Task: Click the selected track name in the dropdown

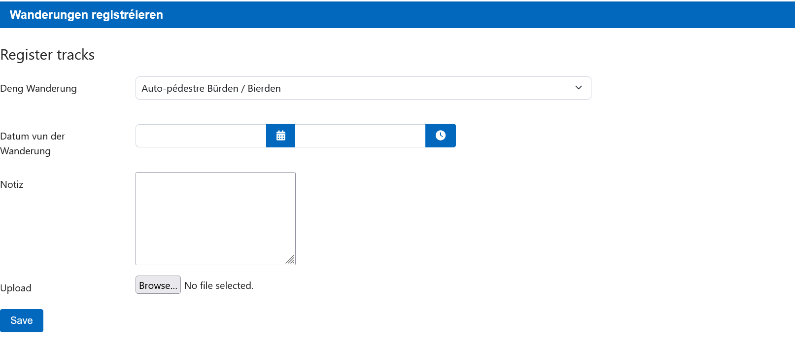Action: tap(211, 88)
